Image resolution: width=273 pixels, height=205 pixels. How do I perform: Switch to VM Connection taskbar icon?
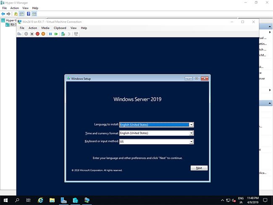pyautogui.click(x=87, y=200)
